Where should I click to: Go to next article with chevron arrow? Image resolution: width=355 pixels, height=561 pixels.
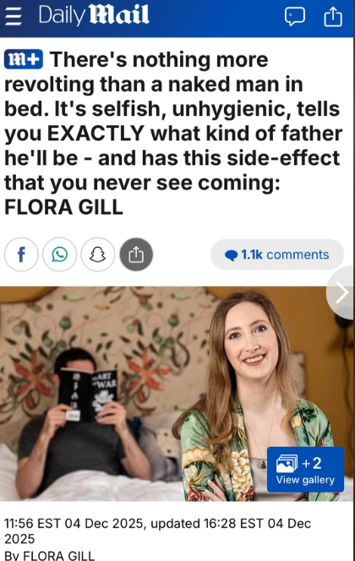(x=341, y=292)
